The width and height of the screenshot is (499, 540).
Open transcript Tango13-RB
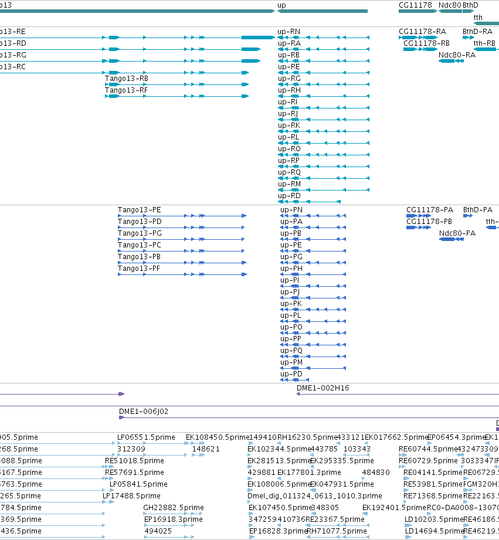[127, 79]
